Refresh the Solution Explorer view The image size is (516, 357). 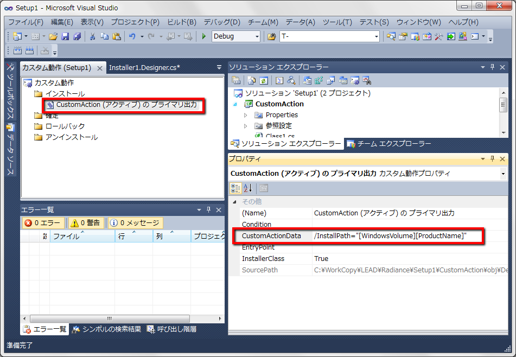264,80
